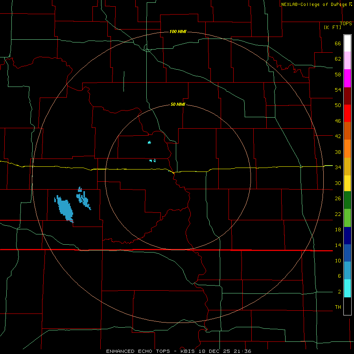The height and width of the screenshot is (354, 354).
Task: Click the 66 legend value label
Action: [x=338, y=43]
